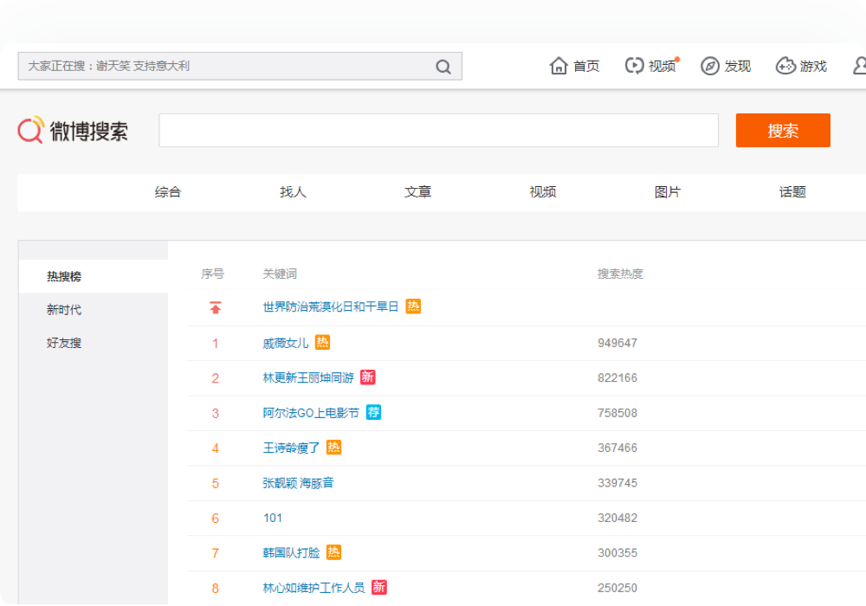Switch to the 综合 tab
Image resolution: width=866 pixels, height=606 pixels.
point(168,192)
